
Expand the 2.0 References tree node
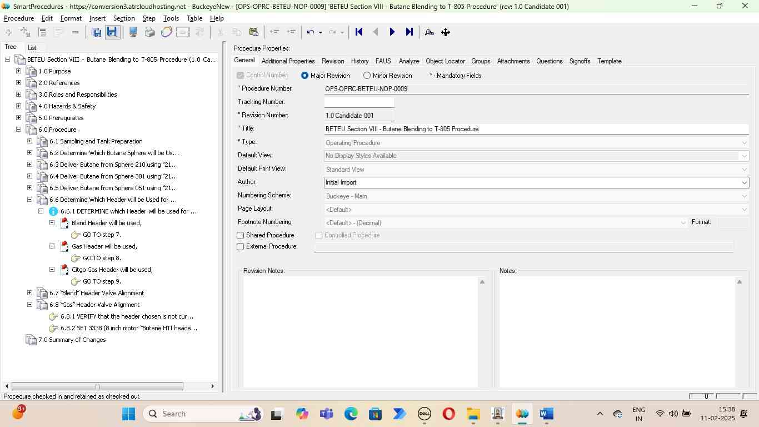pyautogui.click(x=18, y=83)
